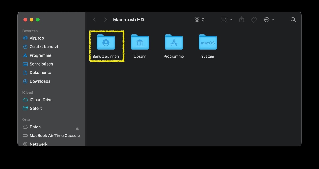Select the macOS System folder
The width and height of the screenshot is (319, 169).
click(208, 42)
